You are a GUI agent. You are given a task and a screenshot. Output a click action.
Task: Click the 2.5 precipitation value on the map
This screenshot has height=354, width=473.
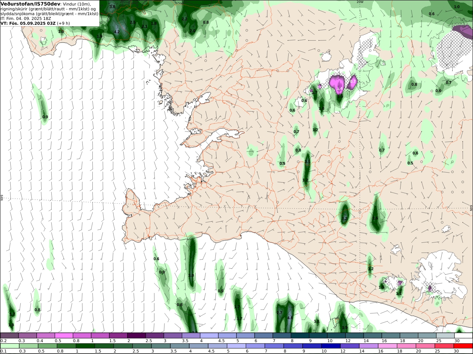(133, 23)
